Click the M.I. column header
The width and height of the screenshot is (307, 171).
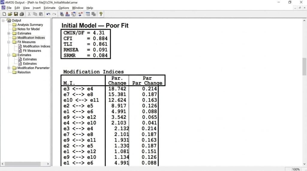tap(69, 83)
